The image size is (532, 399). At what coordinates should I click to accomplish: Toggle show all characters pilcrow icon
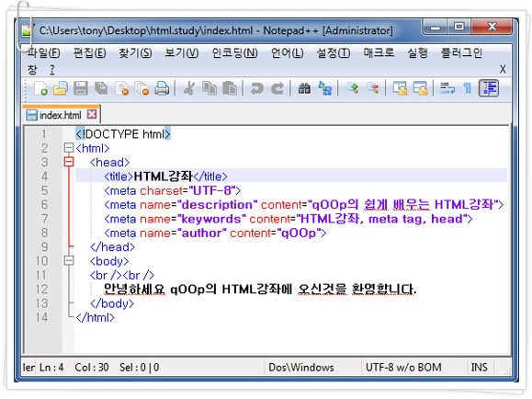[x=468, y=88]
